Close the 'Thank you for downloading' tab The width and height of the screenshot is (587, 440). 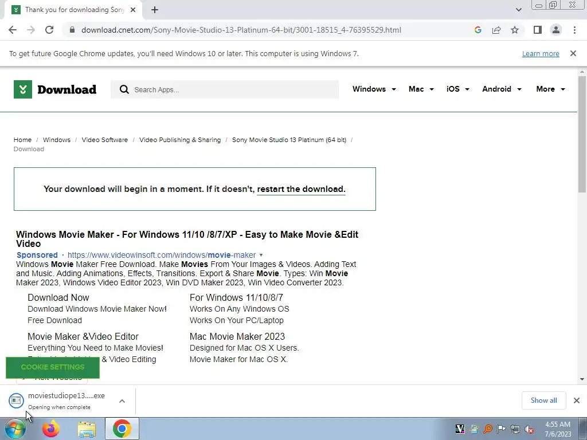coord(133,10)
